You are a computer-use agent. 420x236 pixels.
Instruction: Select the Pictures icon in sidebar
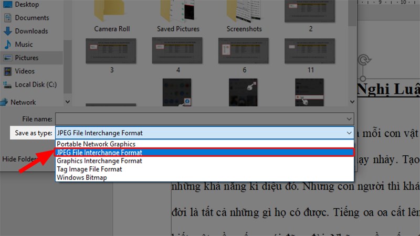click(x=7, y=58)
